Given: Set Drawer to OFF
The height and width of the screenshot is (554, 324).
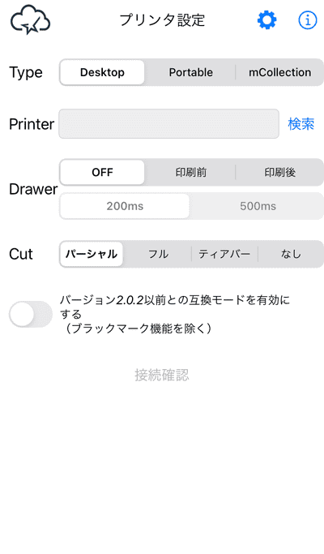Looking at the screenshot, I should click(102, 173).
